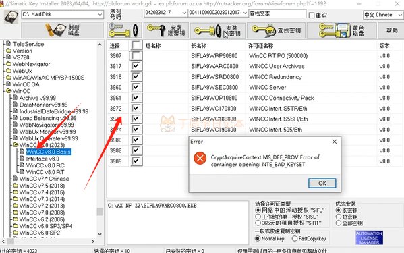Open the 0420231217 serial number dropdown
404x253 pixels.
[x=166, y=13]
